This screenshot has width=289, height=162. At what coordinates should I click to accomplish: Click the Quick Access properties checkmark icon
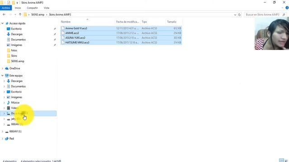click(9, 3)
